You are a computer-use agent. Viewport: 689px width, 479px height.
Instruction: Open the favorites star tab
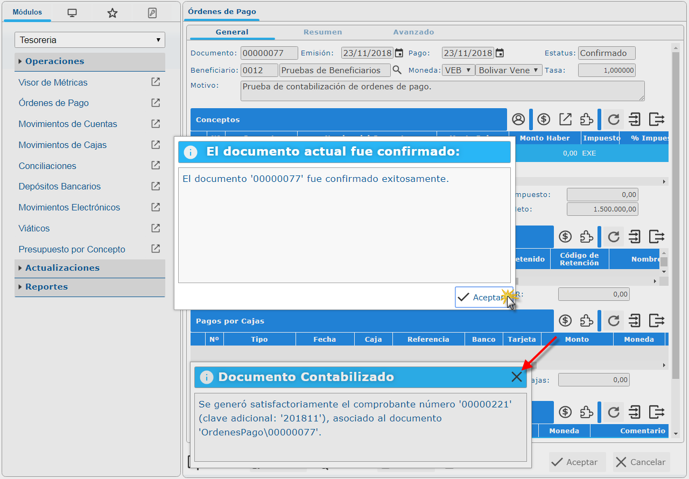tap(112, 13)
